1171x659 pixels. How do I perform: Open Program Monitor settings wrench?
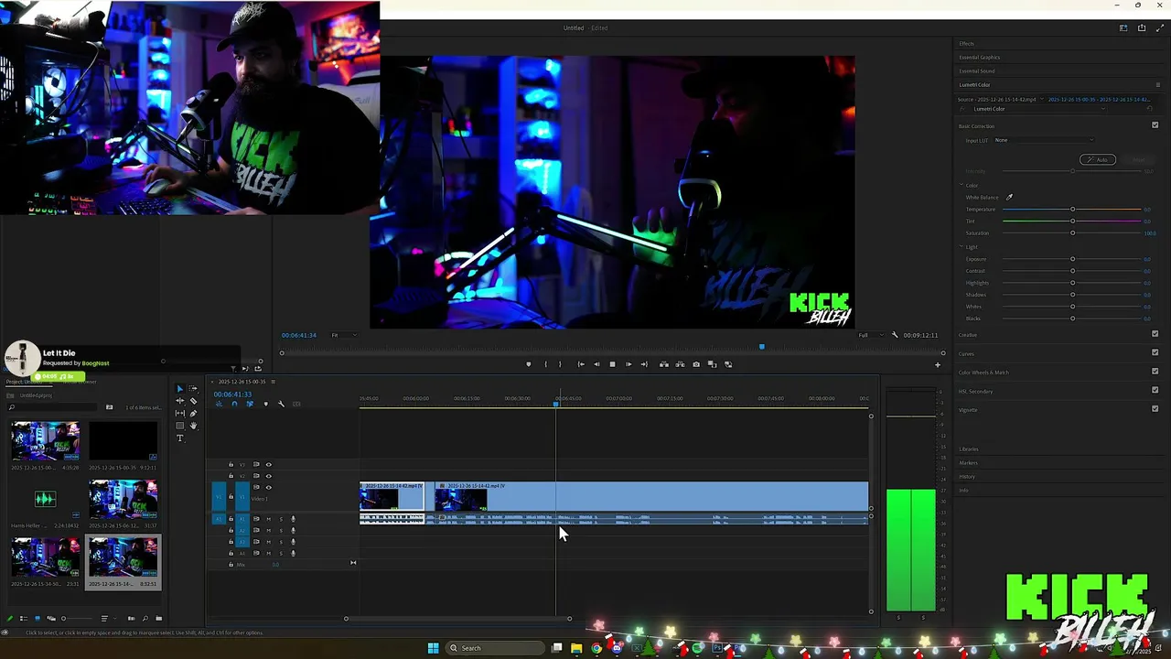click(895, 335)
